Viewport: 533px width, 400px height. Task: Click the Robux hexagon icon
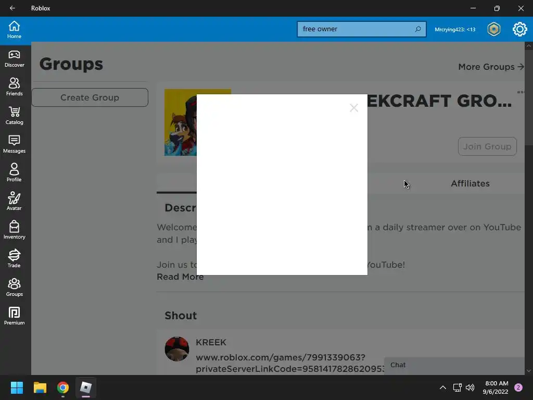click(x=493, y=29)
